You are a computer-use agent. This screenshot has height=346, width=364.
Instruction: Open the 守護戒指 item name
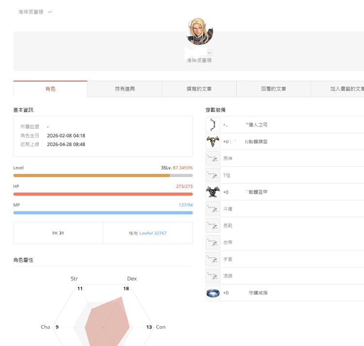[x=258, y=293]
